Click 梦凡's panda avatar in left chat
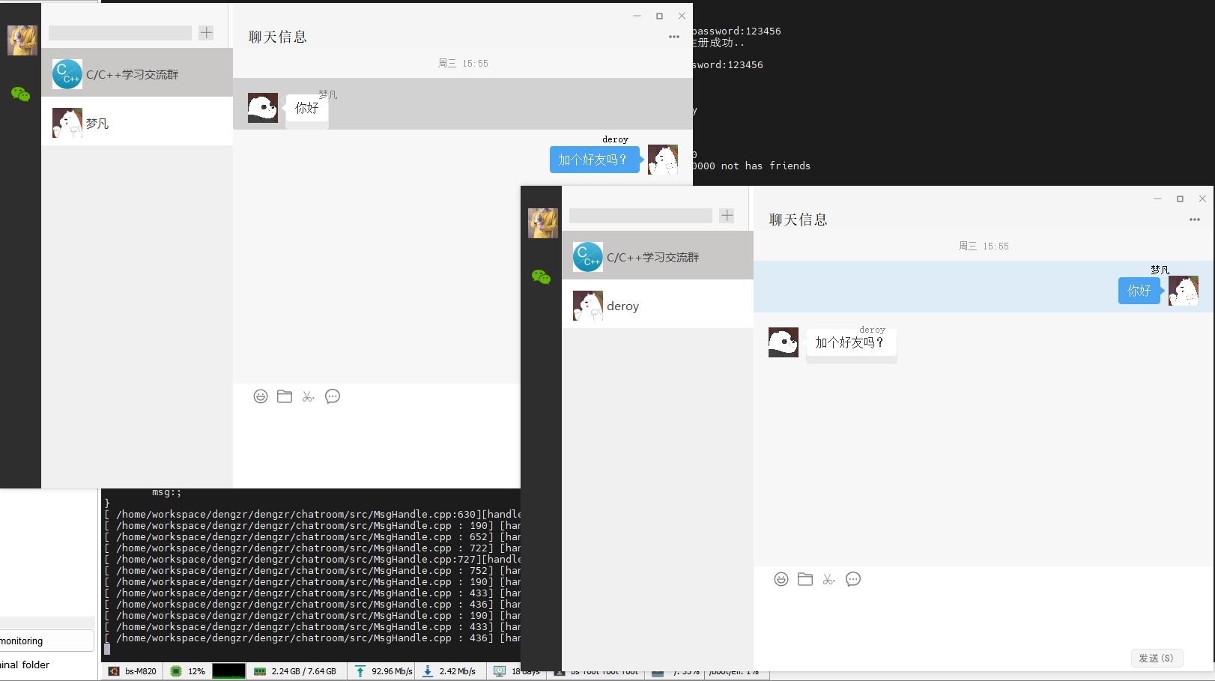This screenshot has height=681, width=1215. [x=263, y=108]
